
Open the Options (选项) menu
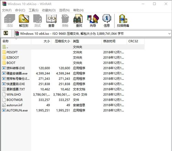click(64, 10)
